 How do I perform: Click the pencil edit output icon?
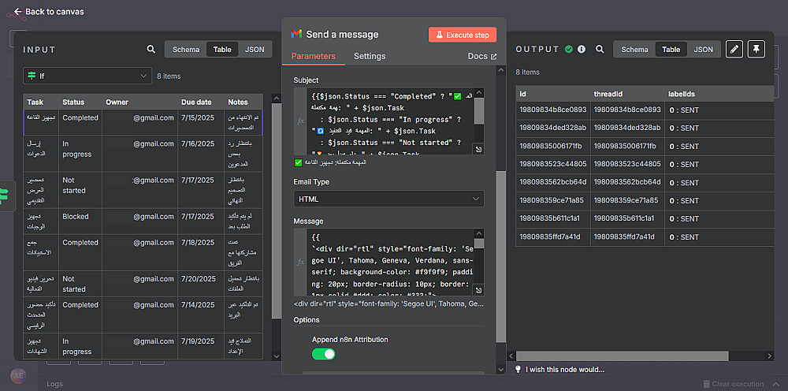tap(734, 49)
